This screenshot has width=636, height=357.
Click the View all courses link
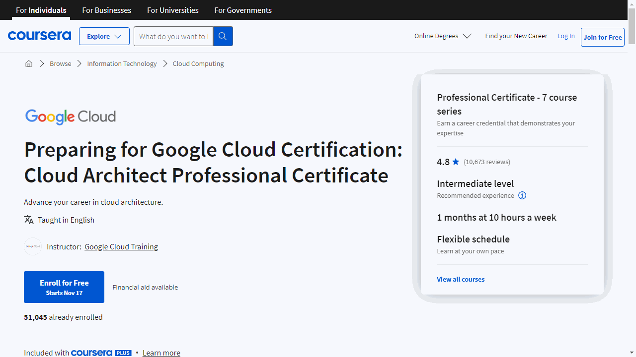pyautogui.click(x=461, y=279)
